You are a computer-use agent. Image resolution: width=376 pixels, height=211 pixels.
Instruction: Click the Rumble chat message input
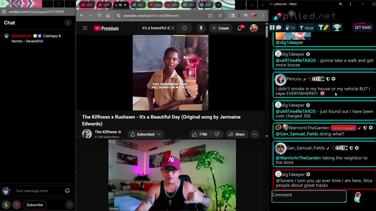coord(39,191)
